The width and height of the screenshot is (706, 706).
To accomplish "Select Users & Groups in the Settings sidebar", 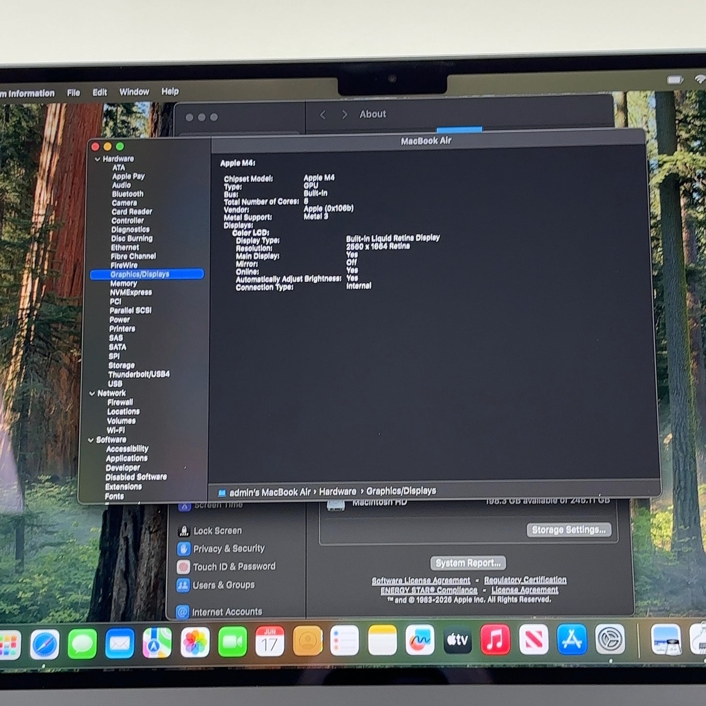I will (223, 585).
